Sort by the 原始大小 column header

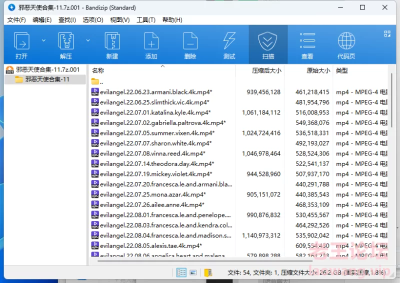point(318,70)
